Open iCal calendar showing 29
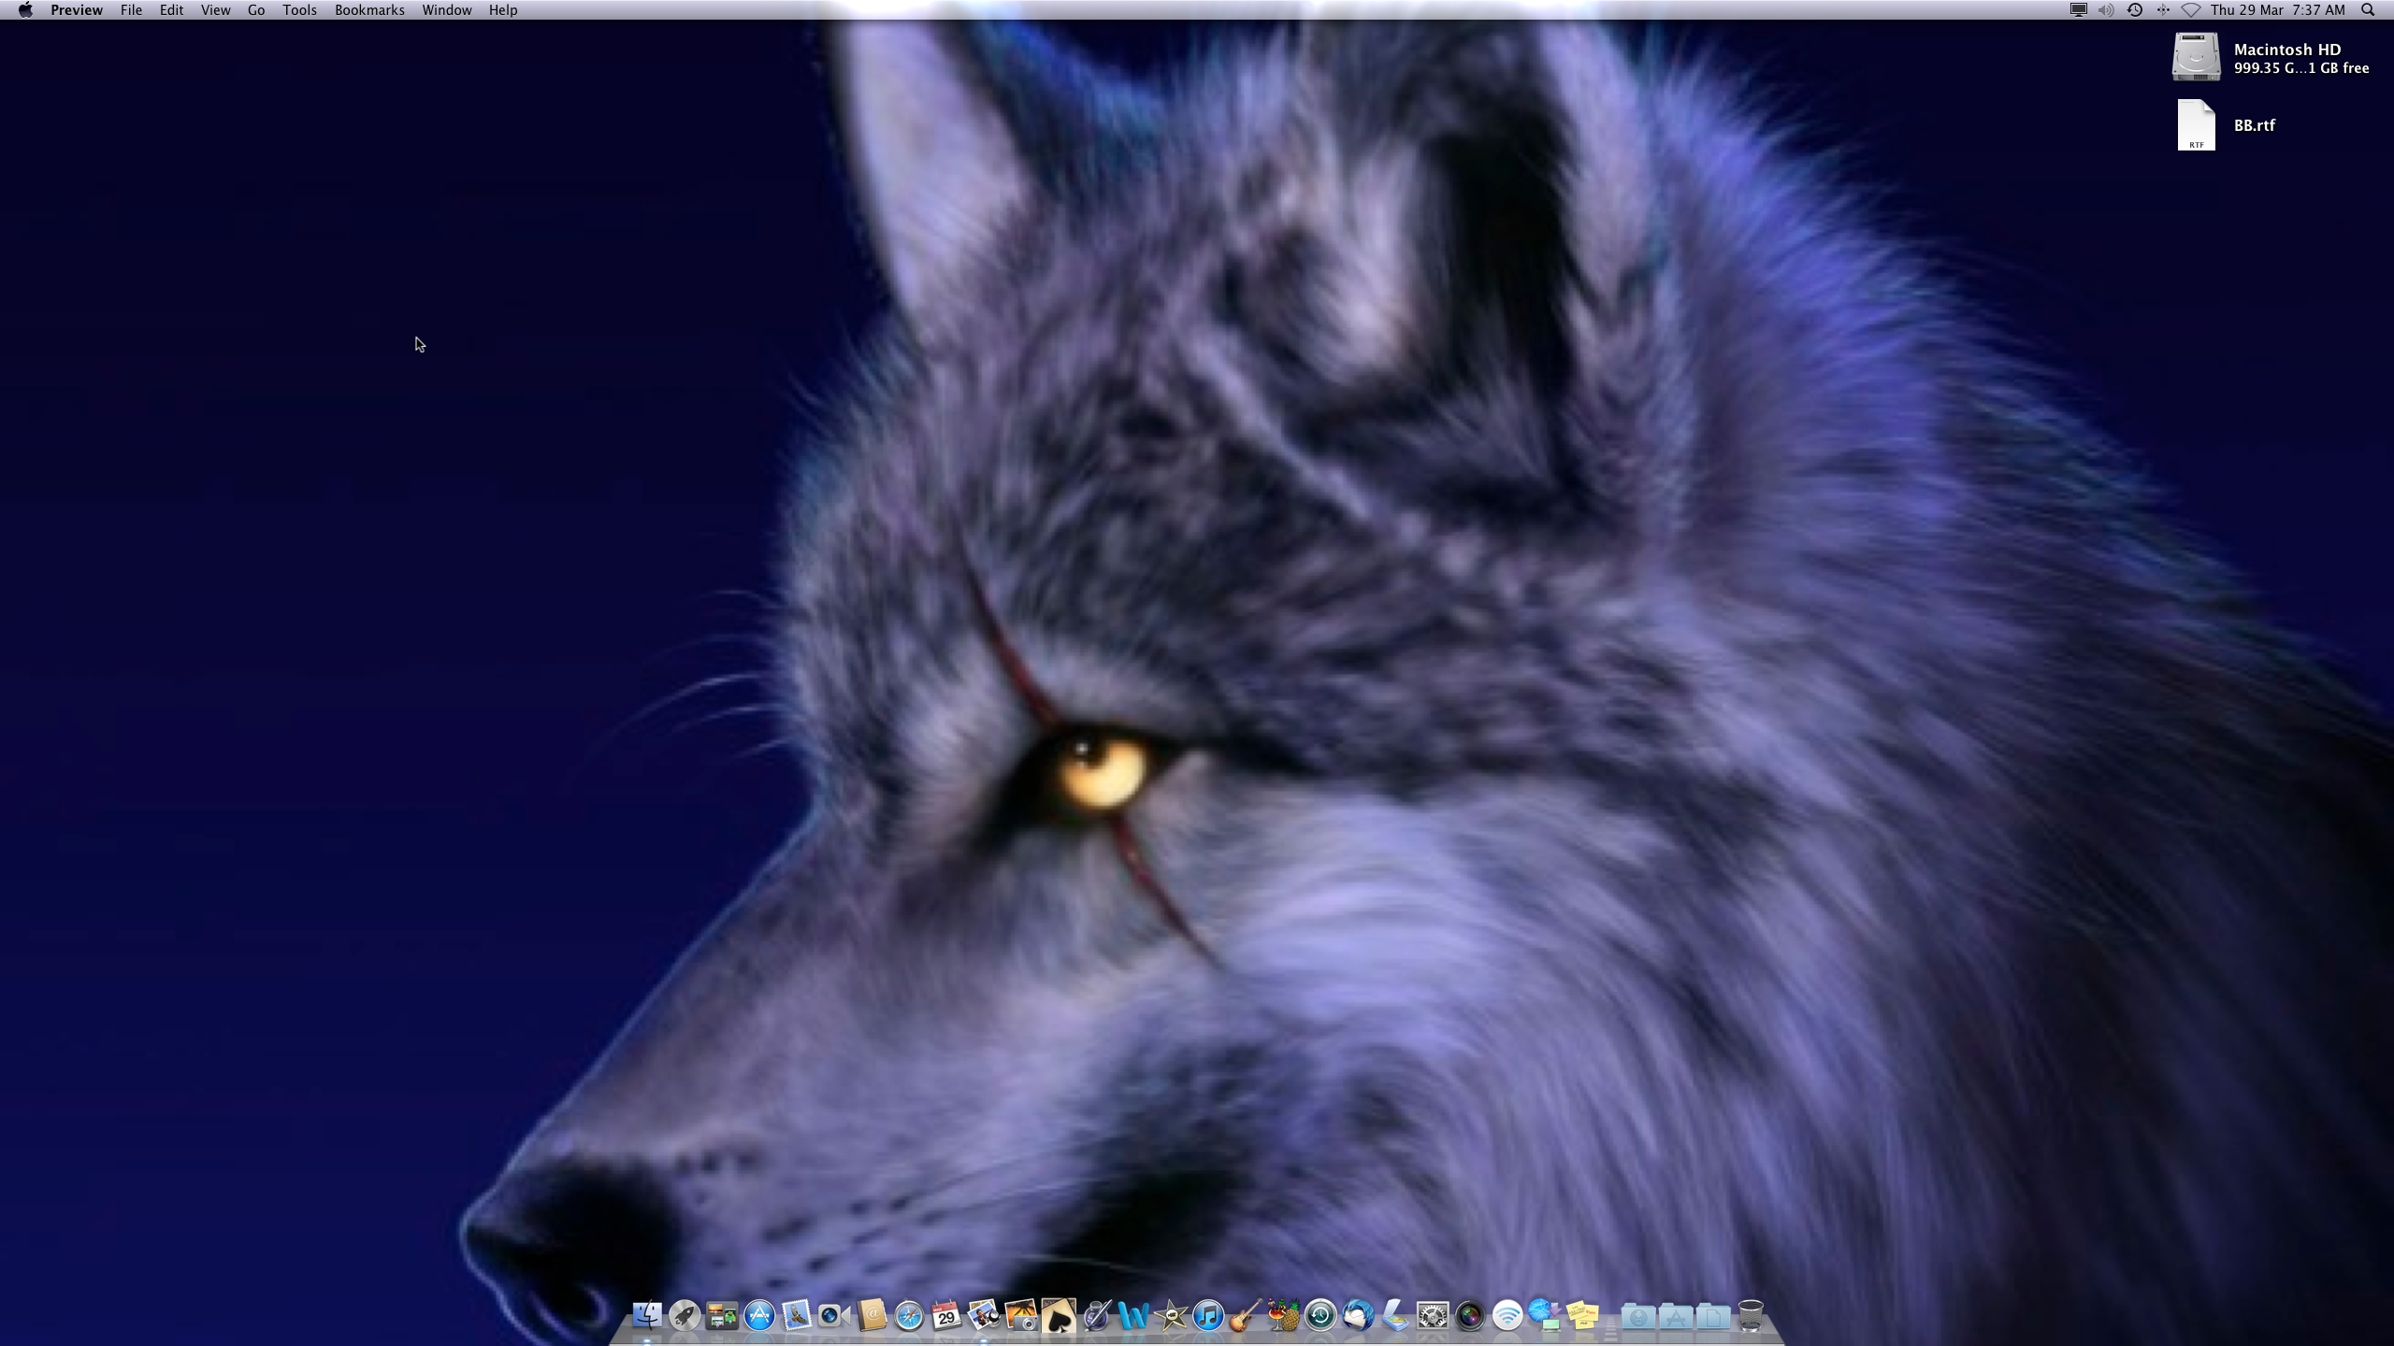Screen dimensions: 2394x1346 (x=946, y=1316)
